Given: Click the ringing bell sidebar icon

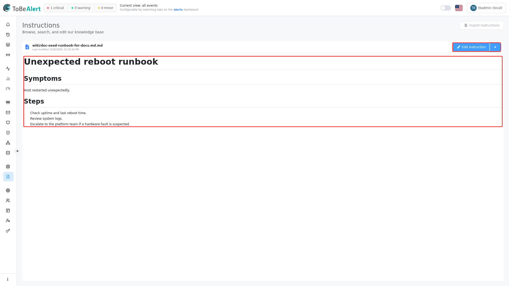Looking at the screenshot, I should [8, 123].
